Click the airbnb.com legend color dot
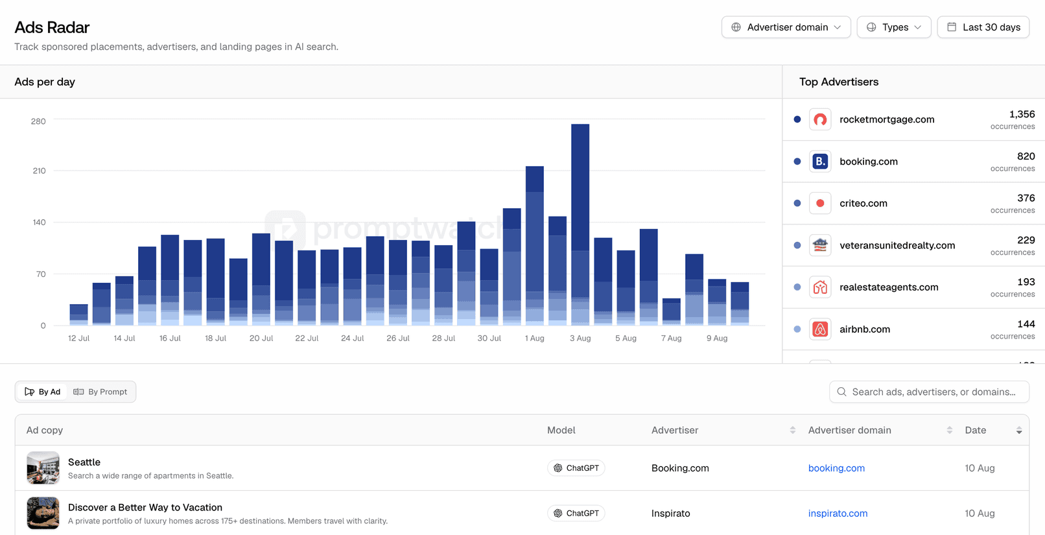Image resolution: width=1045 pixels, height=535 pixels. (797, 329)
